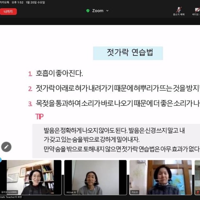Click the slide title 젓가락 연습법
The image size is (200, 200).
click(130, 52)
